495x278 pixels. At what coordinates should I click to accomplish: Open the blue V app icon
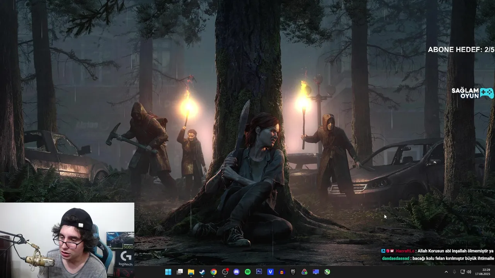[270, 272]
